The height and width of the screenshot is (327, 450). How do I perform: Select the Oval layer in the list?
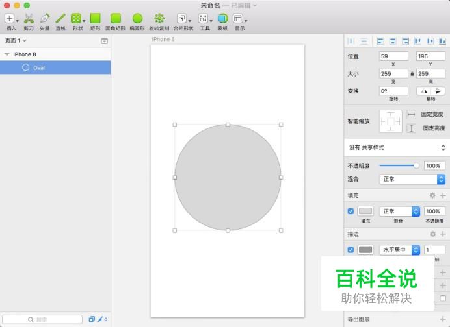click(x=39, y=67)
